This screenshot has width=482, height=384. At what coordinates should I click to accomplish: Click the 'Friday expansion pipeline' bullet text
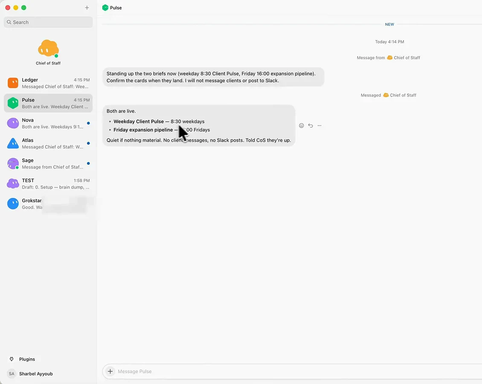click(162, 130)
